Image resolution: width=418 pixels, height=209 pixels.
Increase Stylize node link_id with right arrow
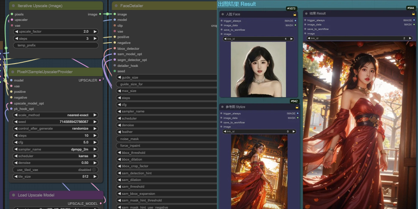coord(293,131)
